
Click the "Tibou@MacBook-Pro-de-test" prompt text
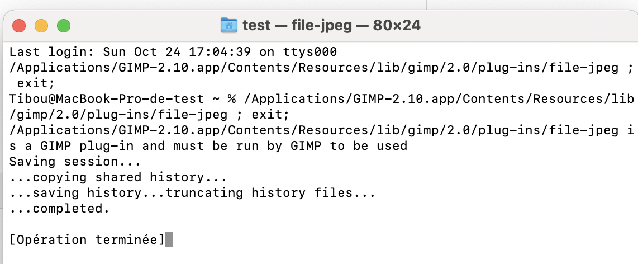pyautogui.click(x=107, y=99)
